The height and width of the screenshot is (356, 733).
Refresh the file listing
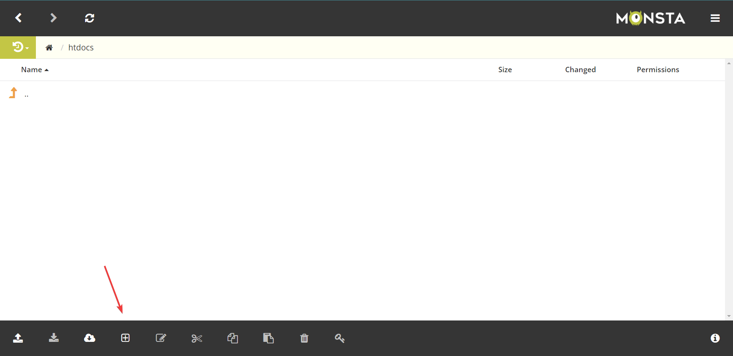(89, 18)
